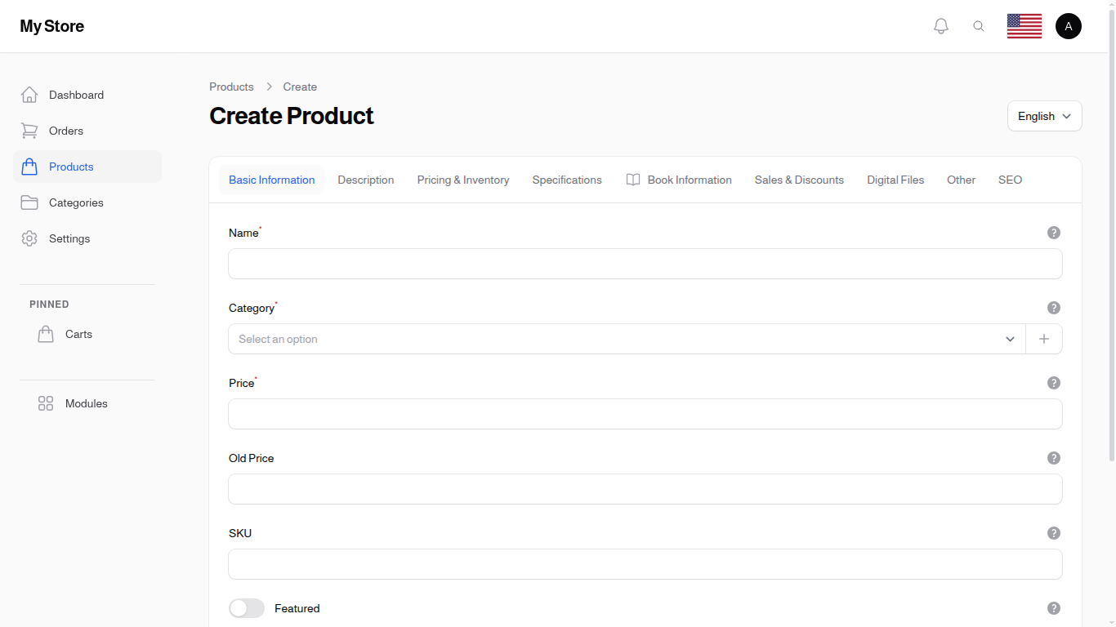Click the American flag language icon
The image size is (1116, 627).
click(x=1024, y=25)
